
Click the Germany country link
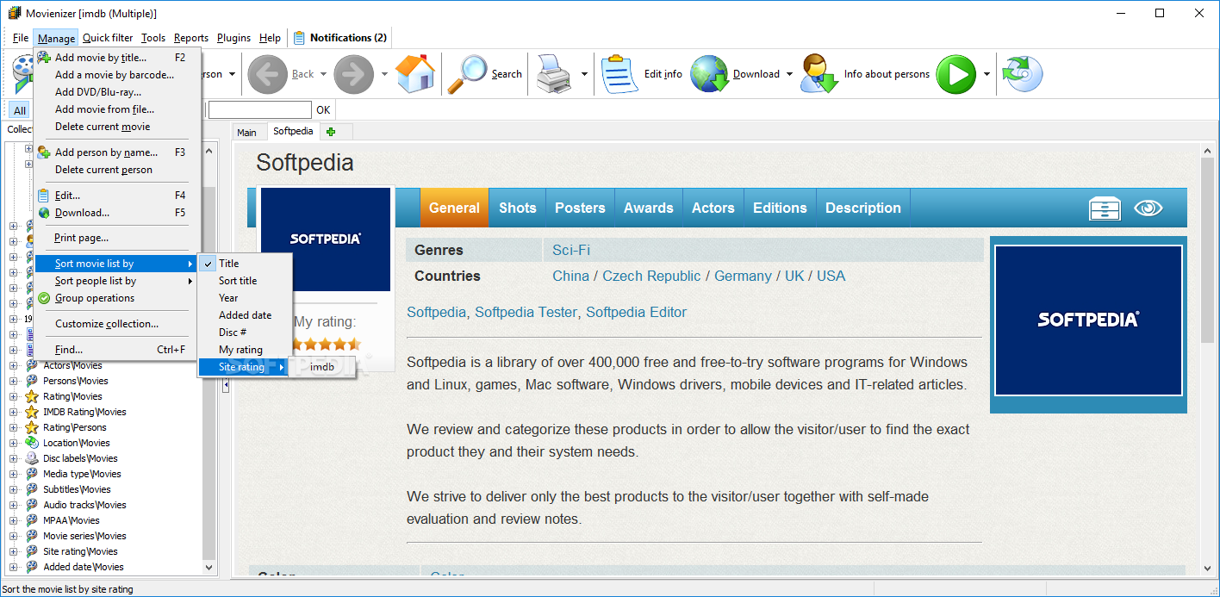pos(743,277)
